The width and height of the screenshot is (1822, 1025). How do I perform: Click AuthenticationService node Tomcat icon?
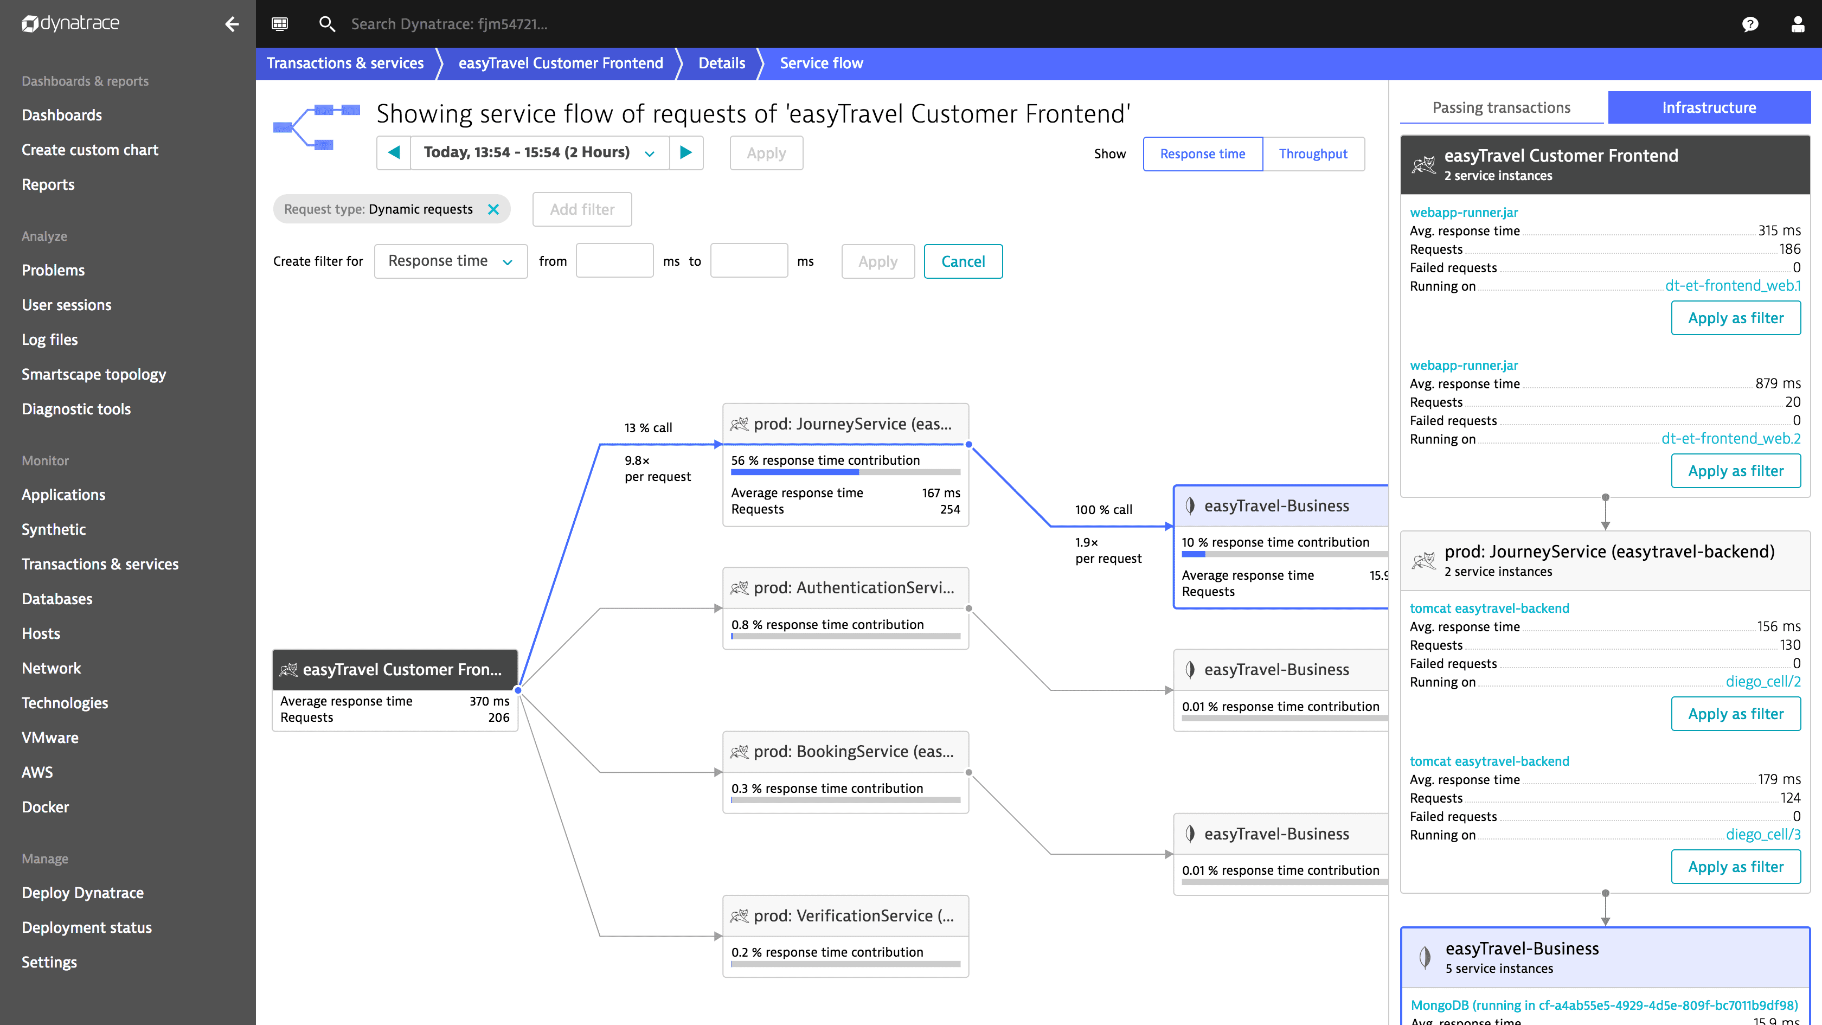pyautogui.click(x=739, y=588)
